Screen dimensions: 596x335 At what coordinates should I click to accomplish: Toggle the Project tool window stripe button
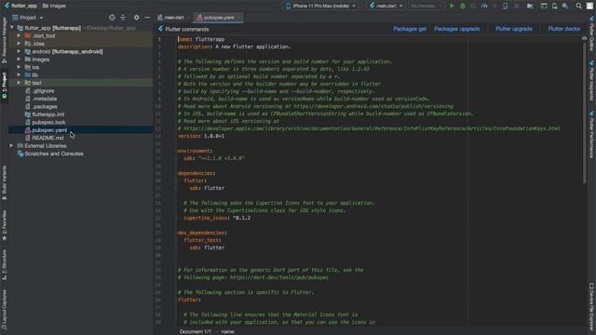[x=4, y=86]
